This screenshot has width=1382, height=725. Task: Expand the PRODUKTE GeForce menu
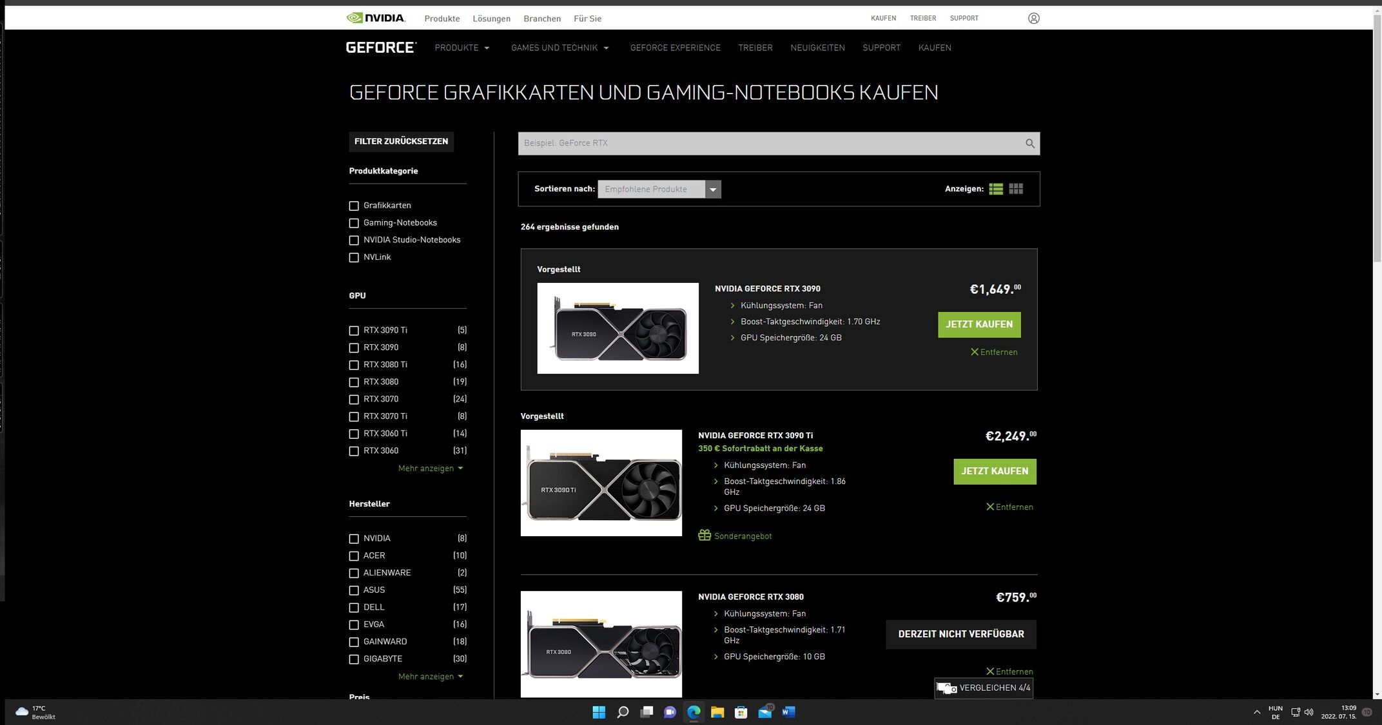pyautogui.click(x=462, y=48)
